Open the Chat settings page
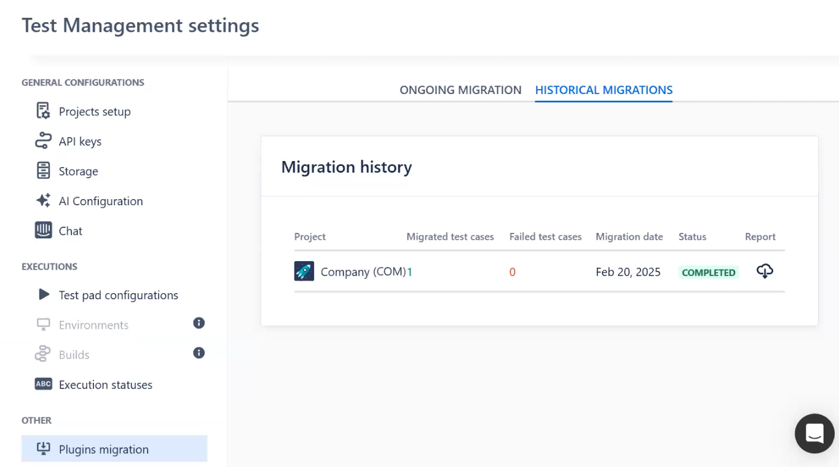839x467 pixels. (x=70, y=231)
